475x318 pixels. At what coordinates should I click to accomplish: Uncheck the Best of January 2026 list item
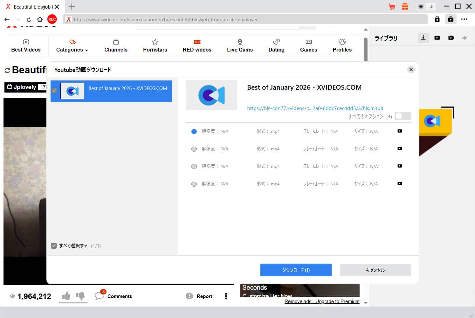(x=54, y=91)
